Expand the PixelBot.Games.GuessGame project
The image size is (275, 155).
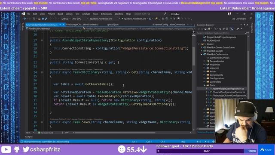[x=202, y=47]
